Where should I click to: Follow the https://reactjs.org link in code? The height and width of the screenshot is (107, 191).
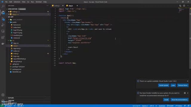coord(82,38)
